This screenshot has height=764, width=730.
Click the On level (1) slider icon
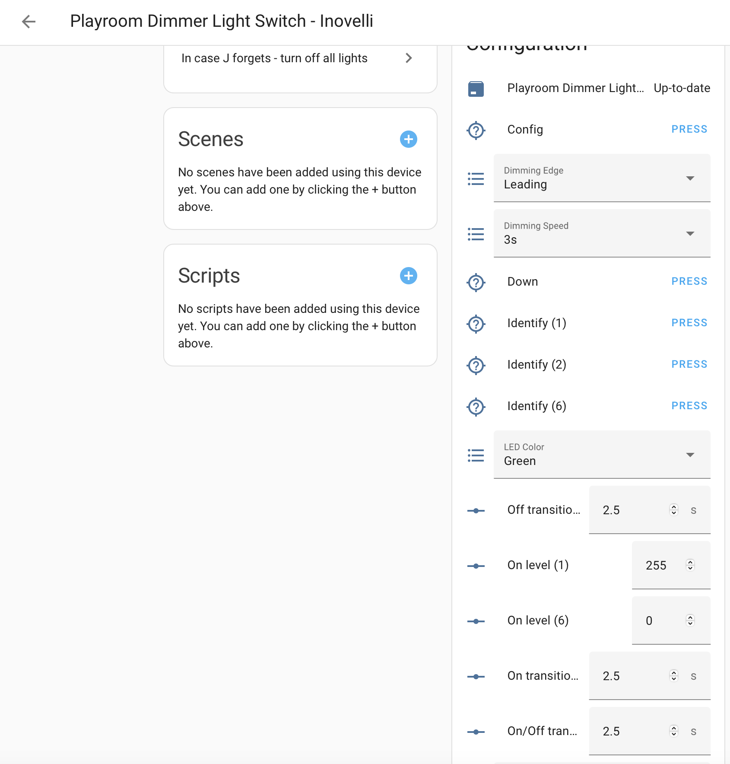pos(476,566)
